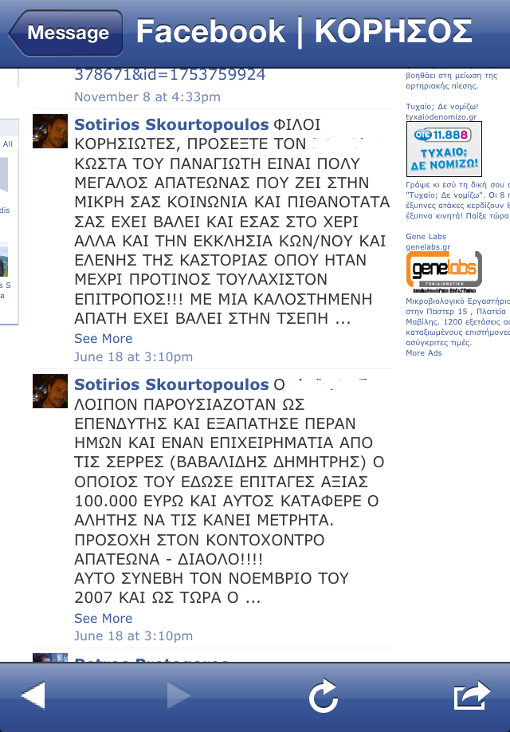
Task: Visit the tyxaiodenomizo.gr link
Action: tap(441, 116)
